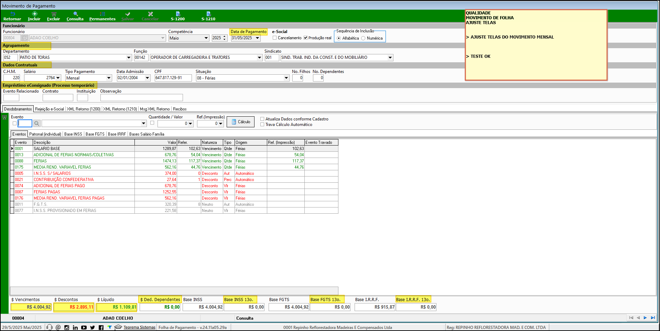
Task: Click the event search magnifier icon
Action: pyautogui.click(x=37, y=123)
